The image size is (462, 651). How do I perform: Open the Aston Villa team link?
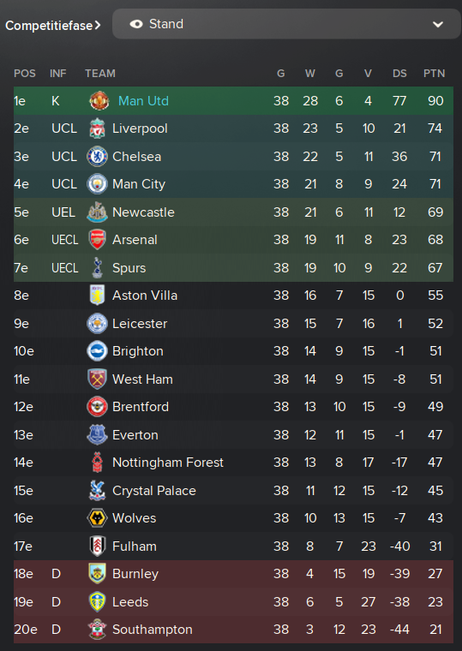click(x=145, y=296)
